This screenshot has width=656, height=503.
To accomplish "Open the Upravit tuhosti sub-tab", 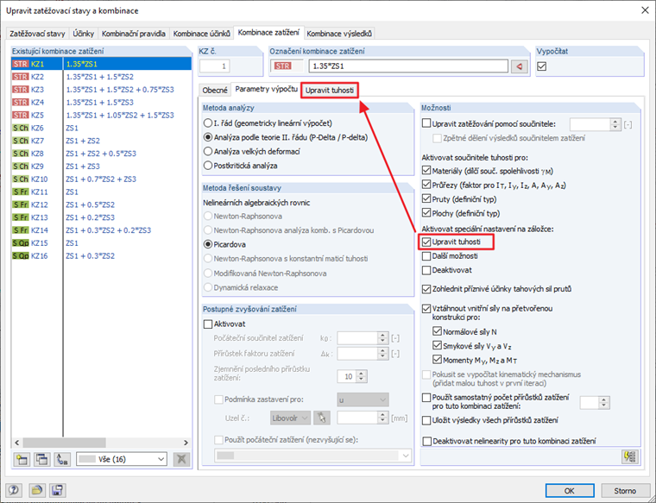I will (x=329, y=91).
